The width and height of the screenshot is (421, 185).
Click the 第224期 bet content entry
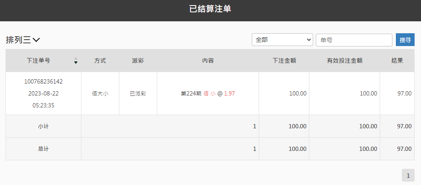pyautogui.click(x=208, y=93)
